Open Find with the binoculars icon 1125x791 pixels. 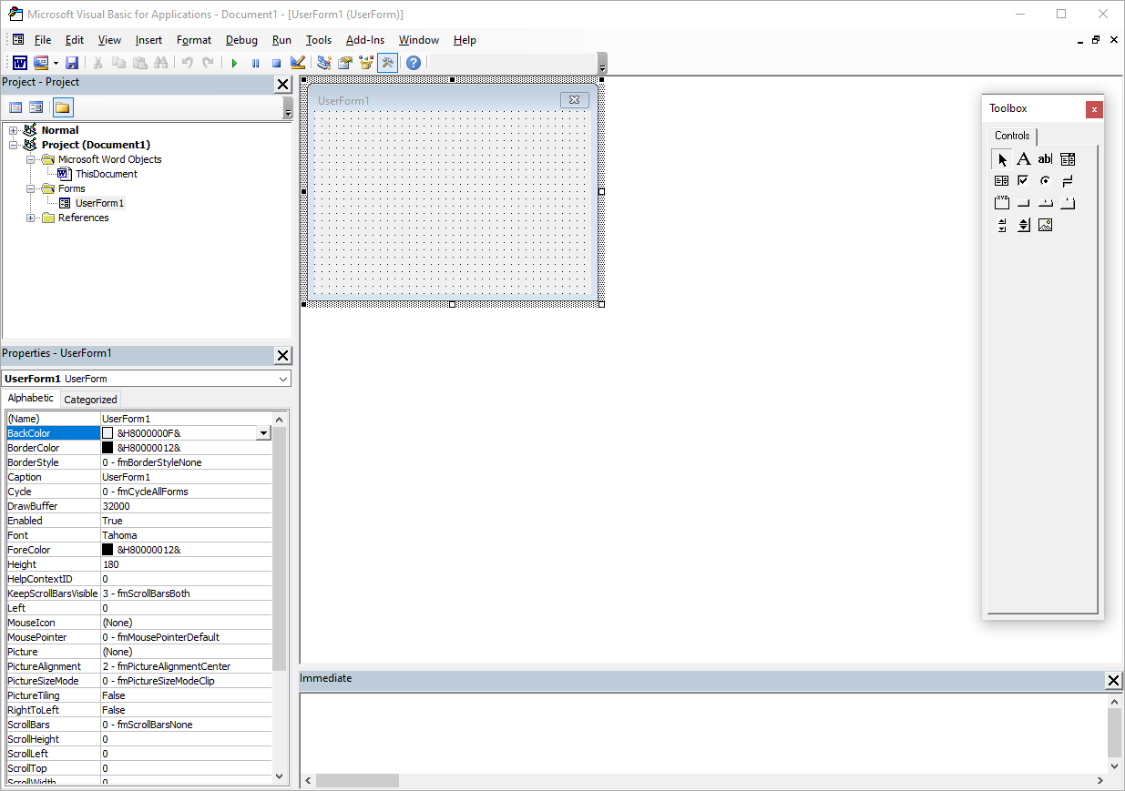pyautogui.click(x=160, y=63)
